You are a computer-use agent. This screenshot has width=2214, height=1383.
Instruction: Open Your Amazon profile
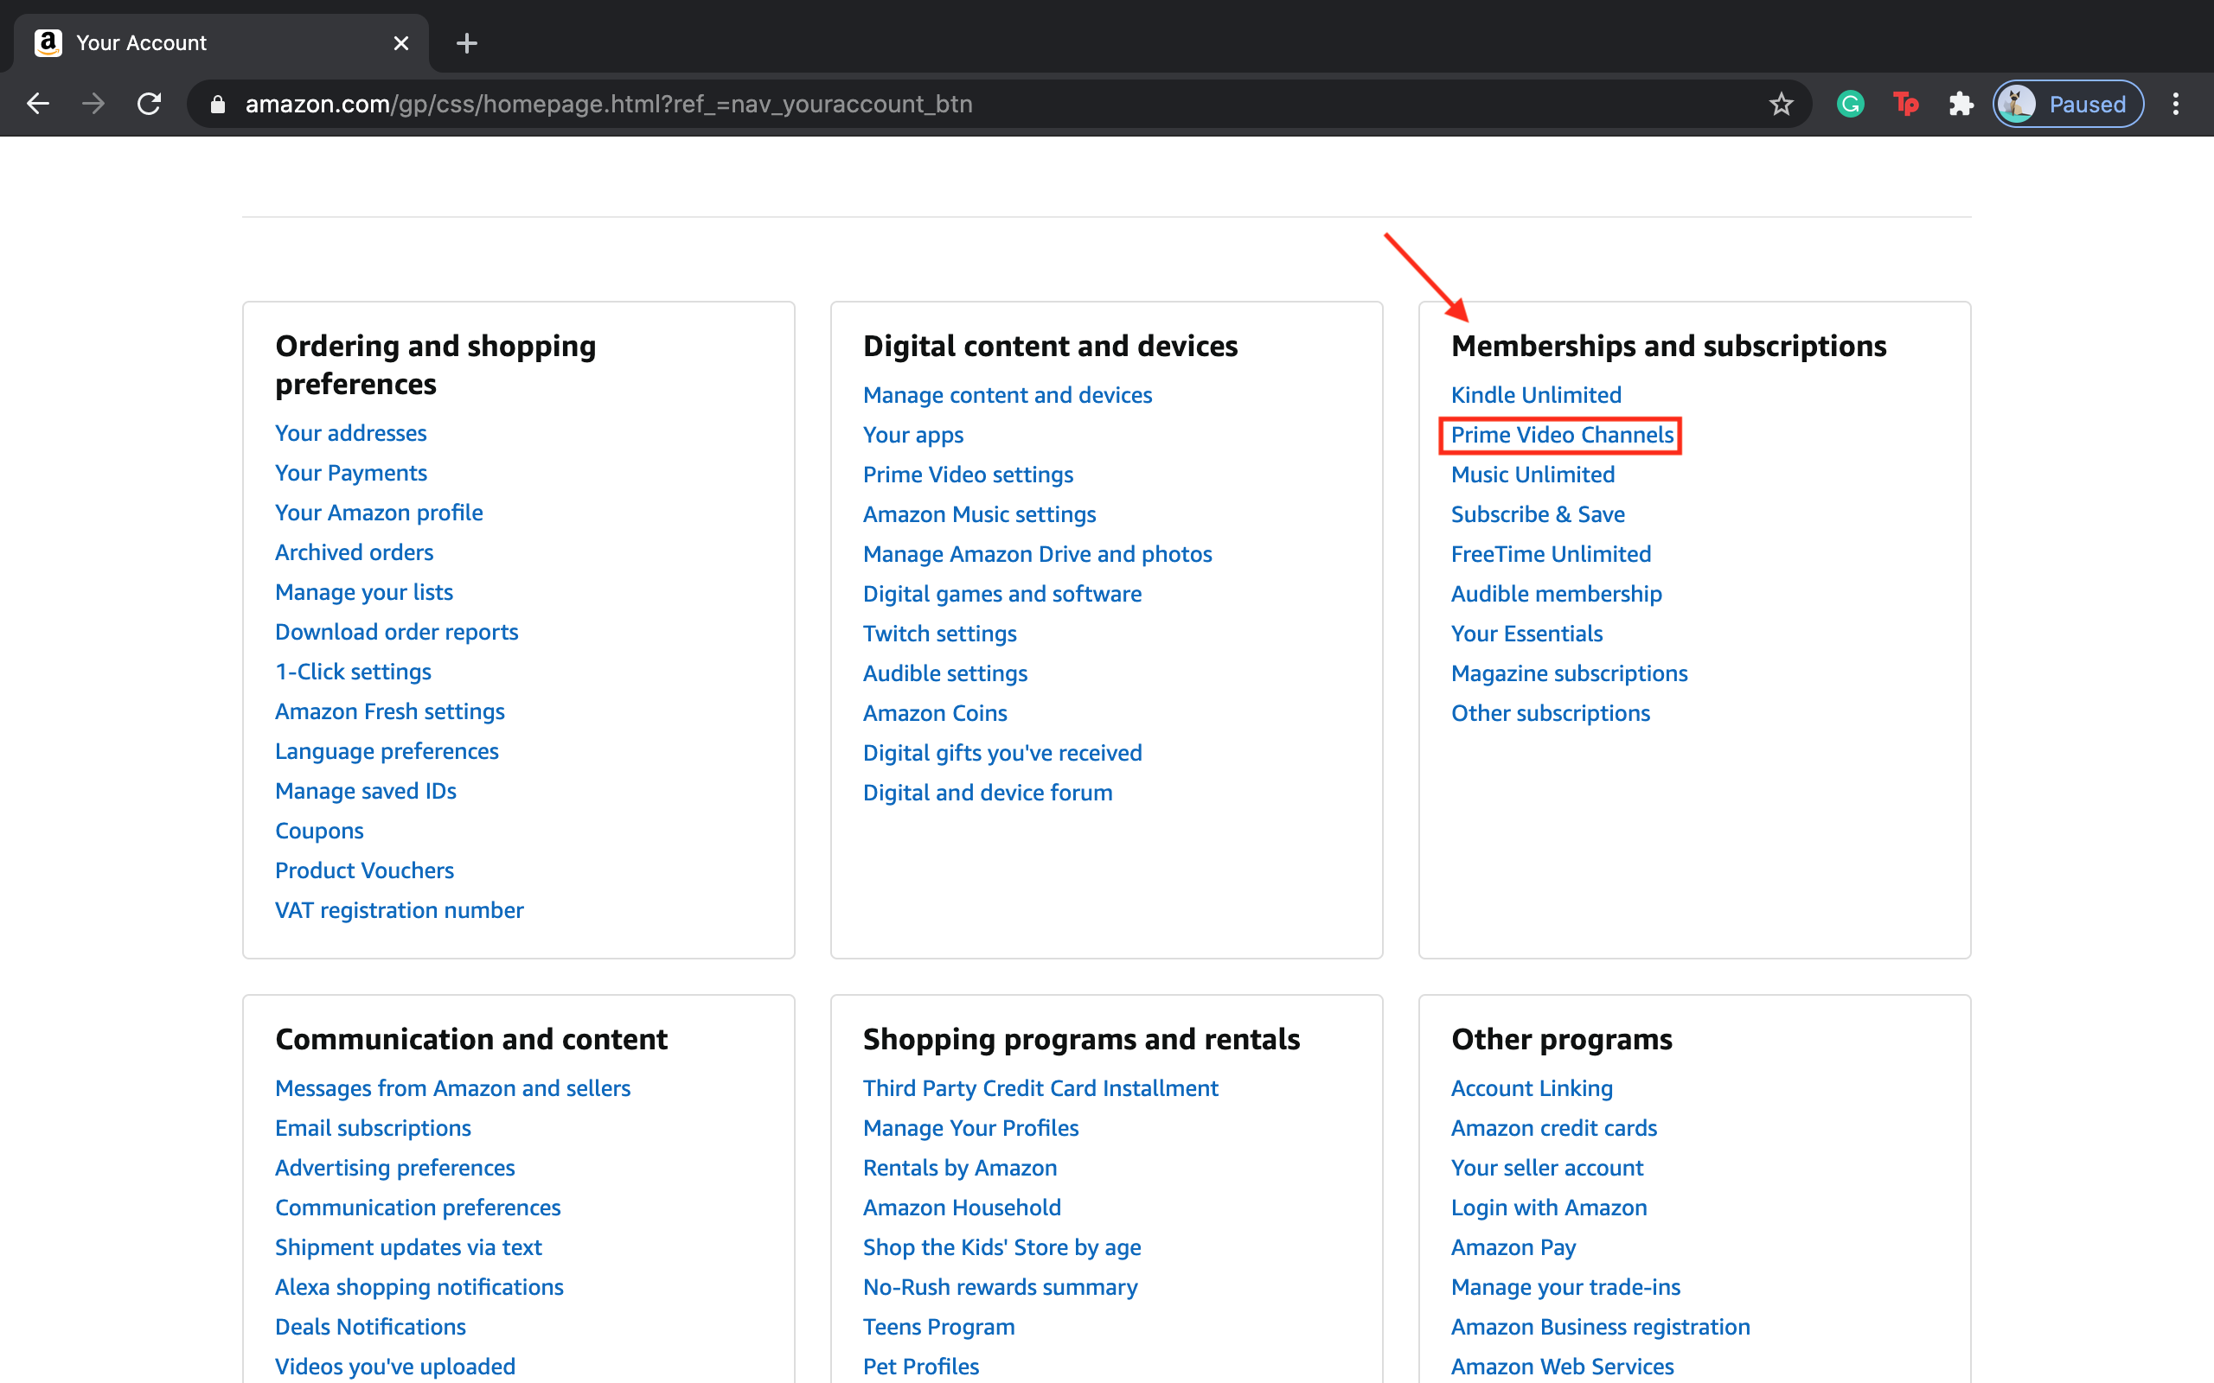pyautogui.click(x=379, y=513)
